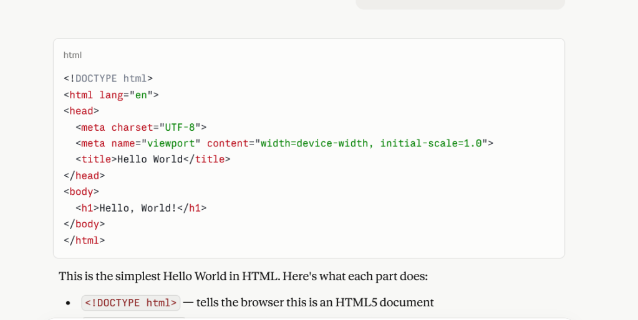Screen dimensions: 638x320
Task: Click the opening html lang tag line
Action: coord(111,95)
